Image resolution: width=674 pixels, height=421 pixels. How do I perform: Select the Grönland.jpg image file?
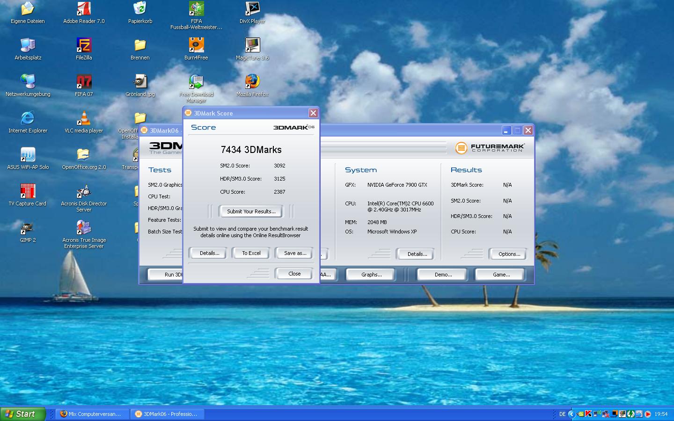click(140, 86)
